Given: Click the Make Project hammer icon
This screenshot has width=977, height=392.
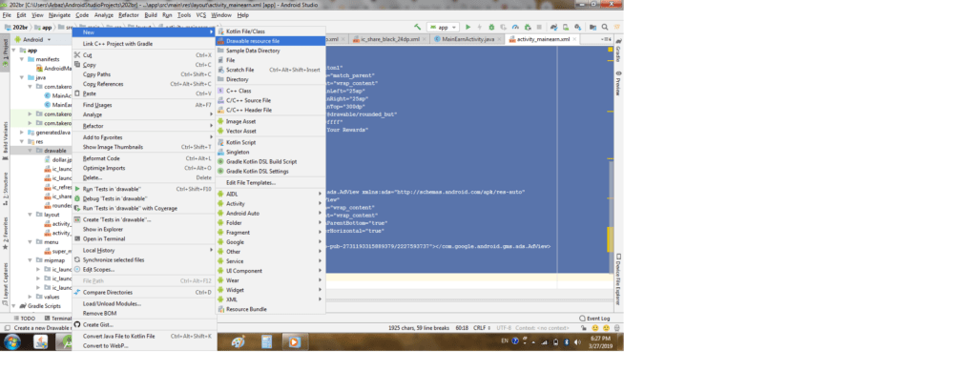Looking at the screenshot, I should [x=418, y=28].
